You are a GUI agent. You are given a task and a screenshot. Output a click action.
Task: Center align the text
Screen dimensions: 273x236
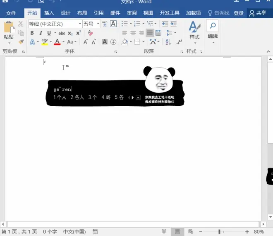[133, 33]
